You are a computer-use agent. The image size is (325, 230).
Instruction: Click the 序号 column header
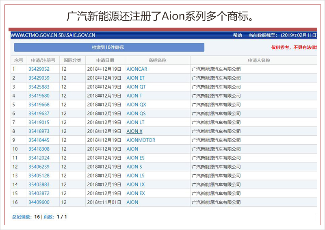tap(19, 61)
